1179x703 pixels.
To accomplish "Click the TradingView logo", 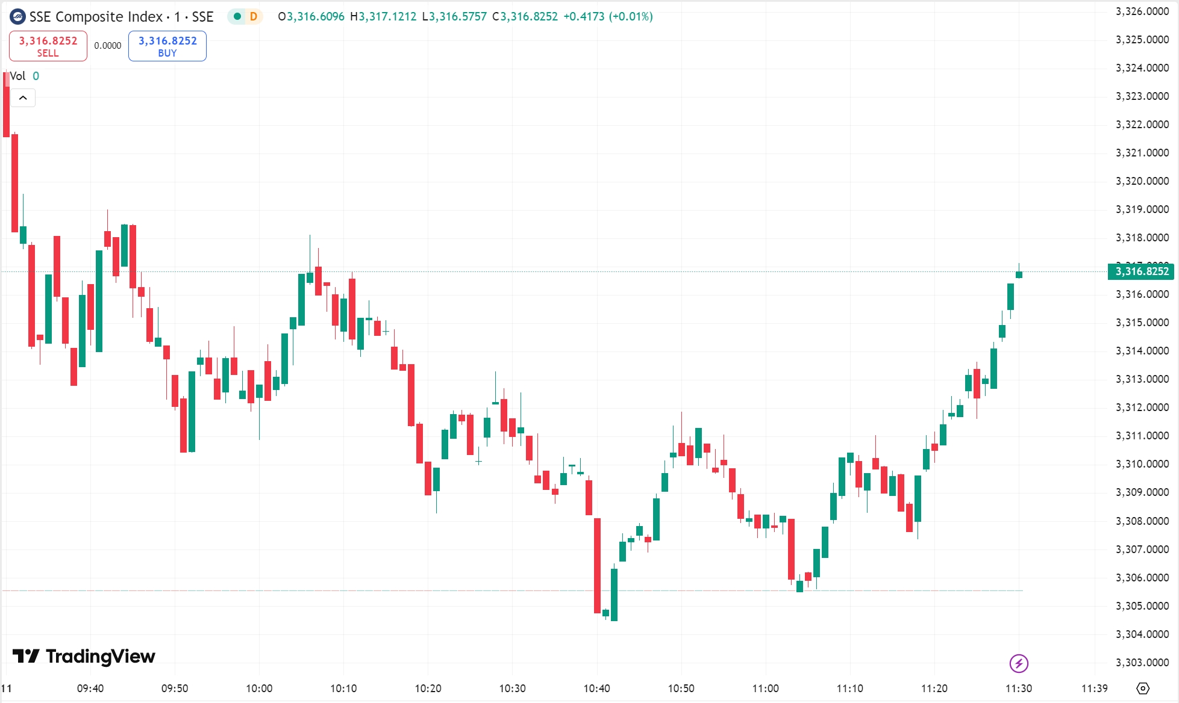I will pos(84,656).
